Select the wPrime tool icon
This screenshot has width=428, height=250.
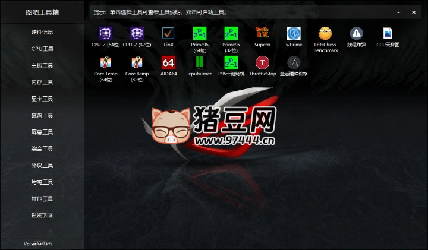pos(294,33)
